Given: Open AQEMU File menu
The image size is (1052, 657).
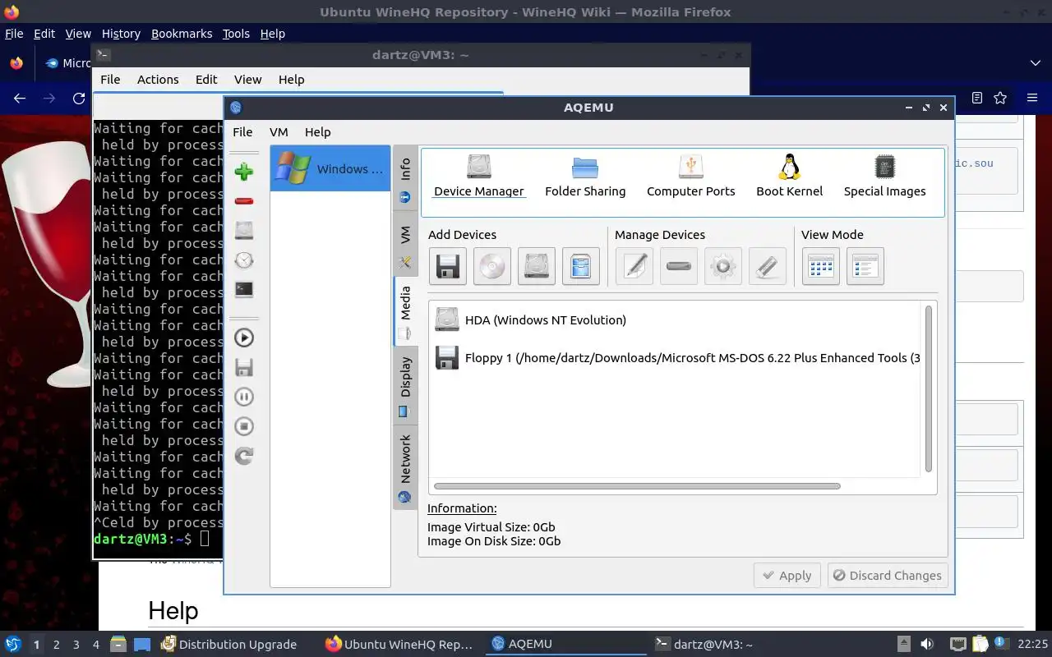Looking at the screenshot, I should click(x=242, y=132).
